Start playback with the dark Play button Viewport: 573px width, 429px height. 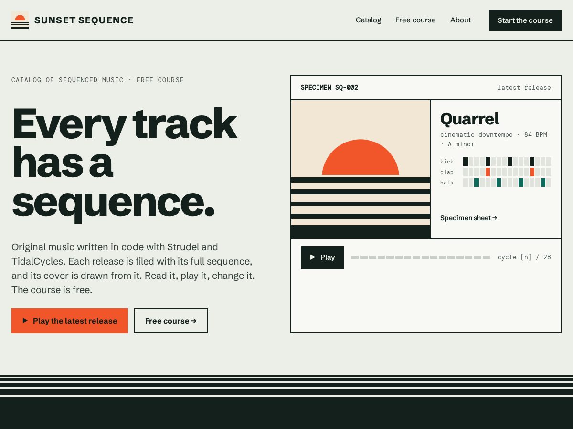click(x=322, y=257)
